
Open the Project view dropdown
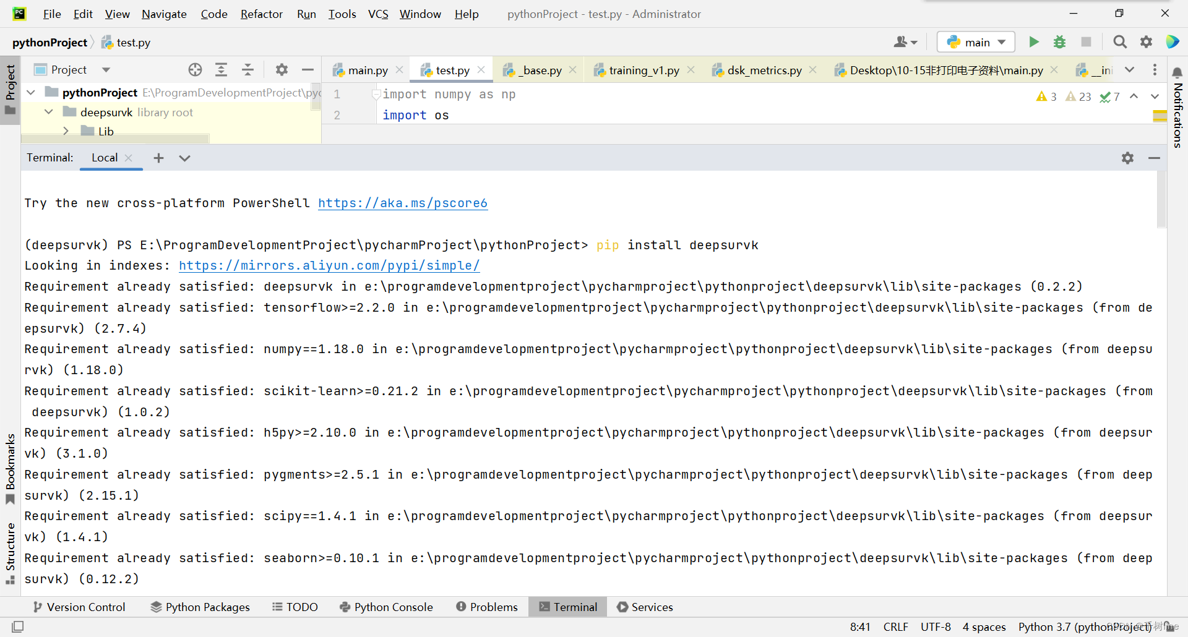106,70
